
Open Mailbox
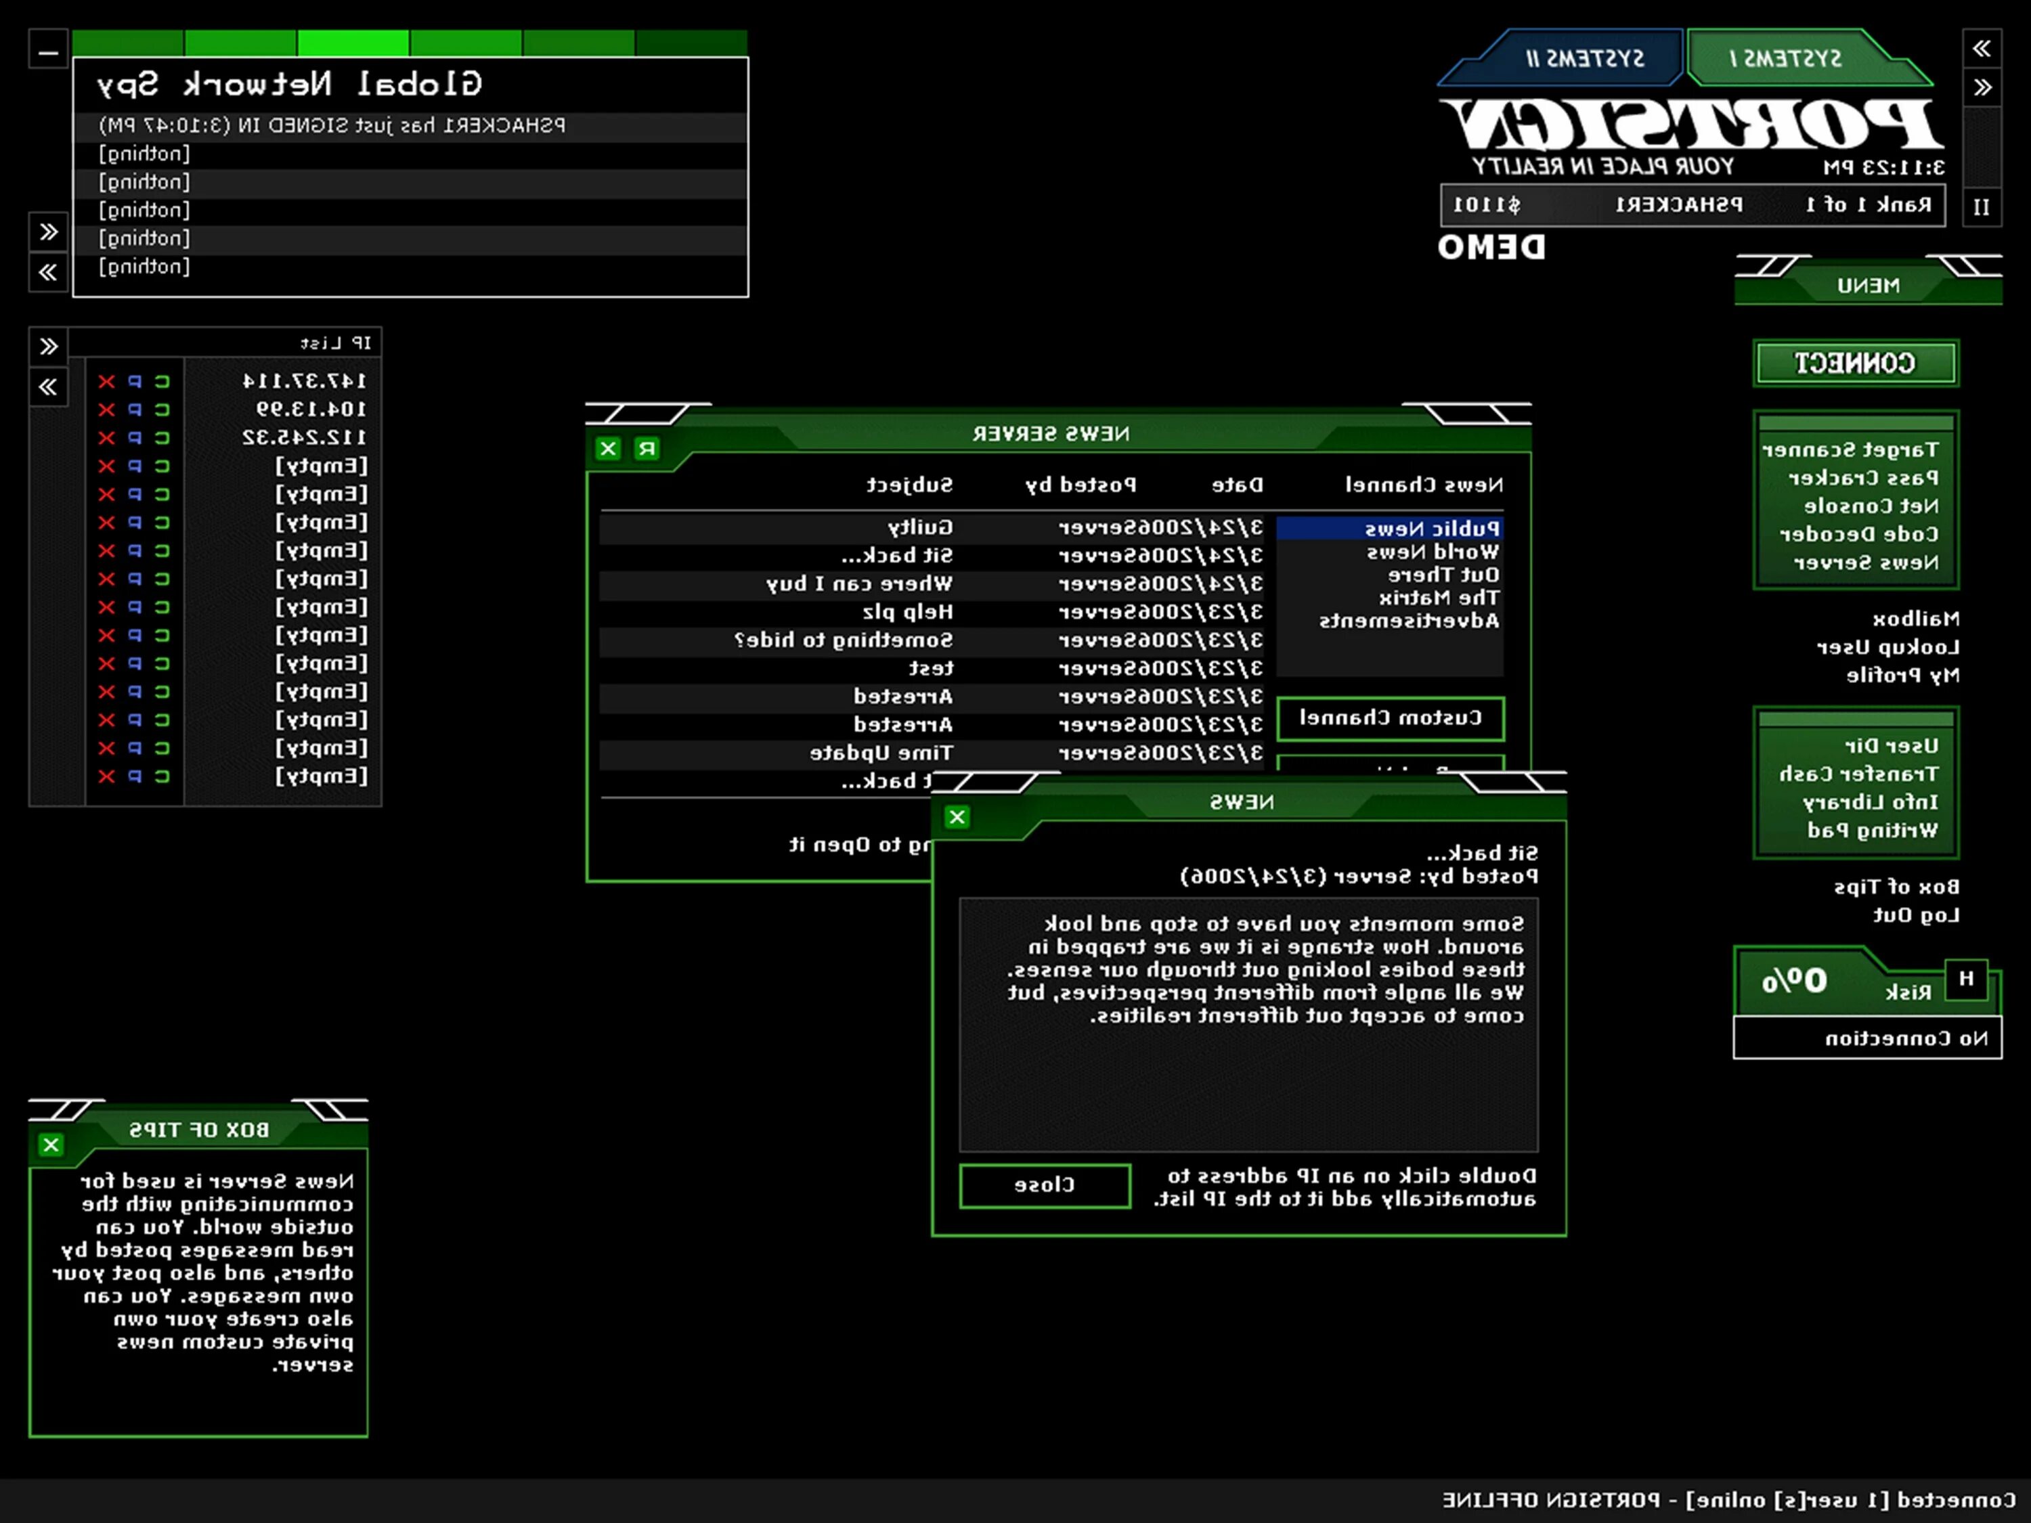click(1915, 619)
